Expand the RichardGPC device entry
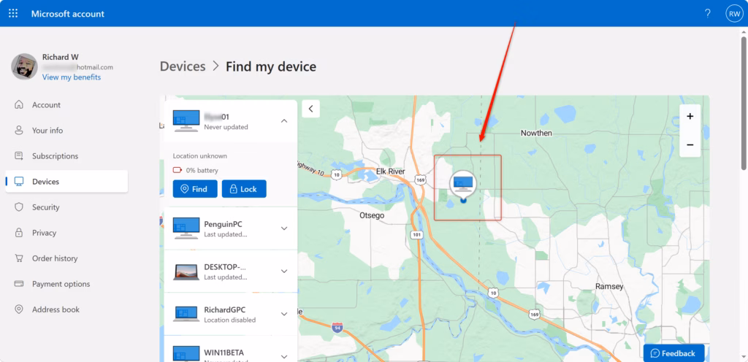The height and width of the screenshot is (362, 748). (284, 314)
